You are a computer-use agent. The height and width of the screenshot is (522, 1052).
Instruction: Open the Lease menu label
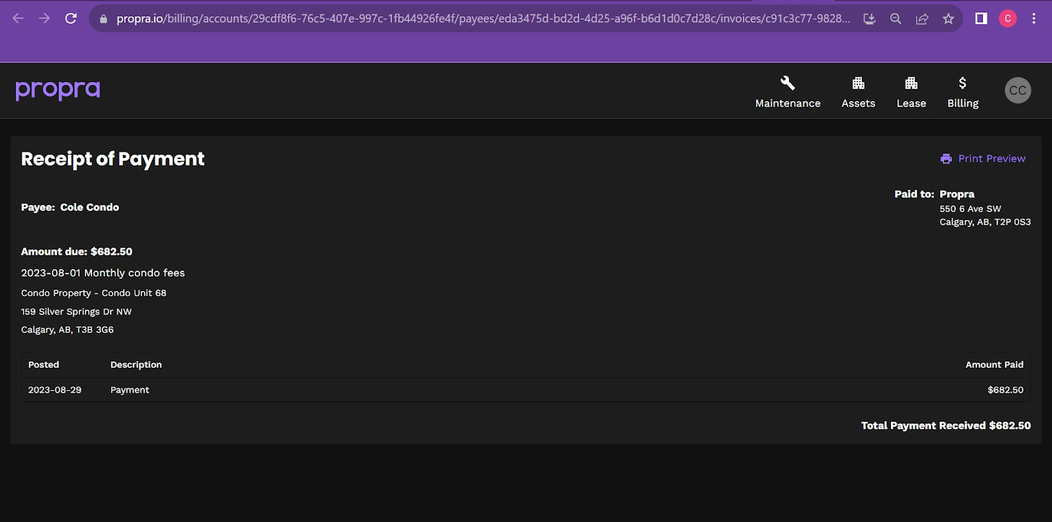pos(911,103)
